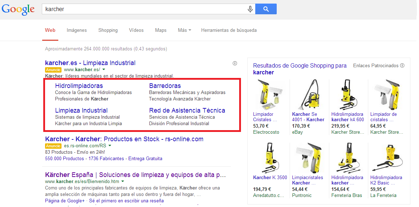Viewport: 419px width, 207px height.
Task: Open arrow next to Bienvenido.htm URL
Action: [x=123, y=182]
